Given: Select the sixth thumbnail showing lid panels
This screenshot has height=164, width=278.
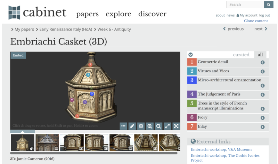Looking at the screenshot, I should point(146,142).
